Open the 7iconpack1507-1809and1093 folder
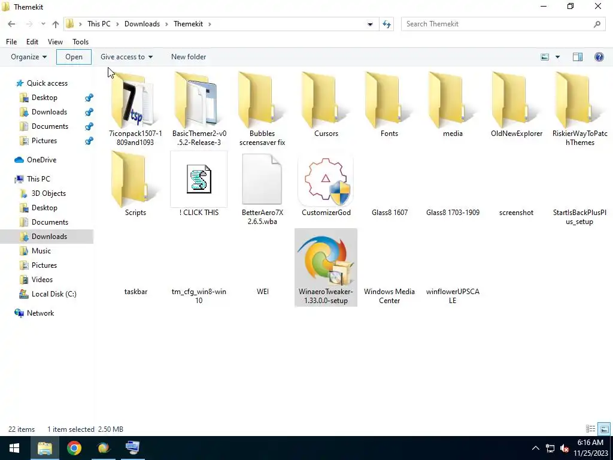Screen dimensions: 613x460 135,109
